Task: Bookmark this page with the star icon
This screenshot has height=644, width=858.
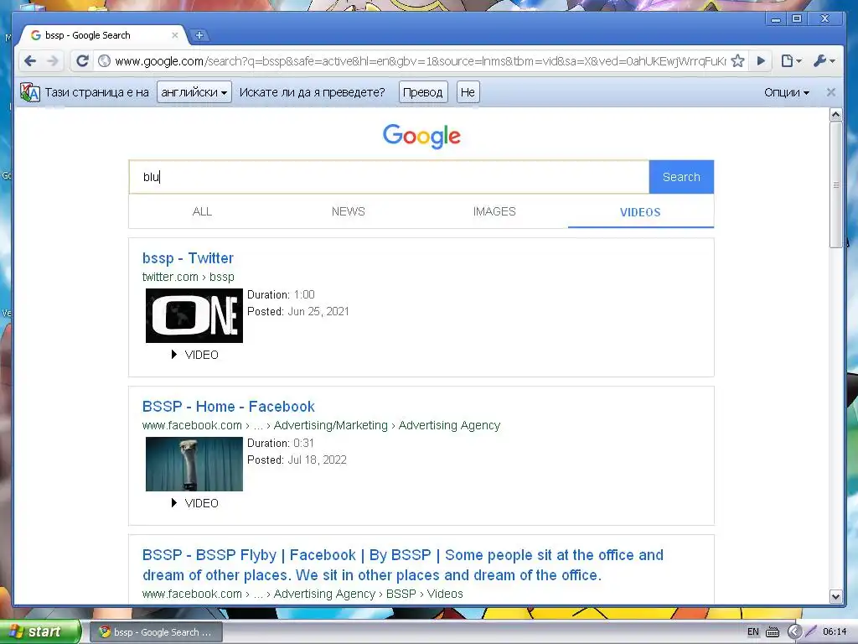Action: coord(737,60)
